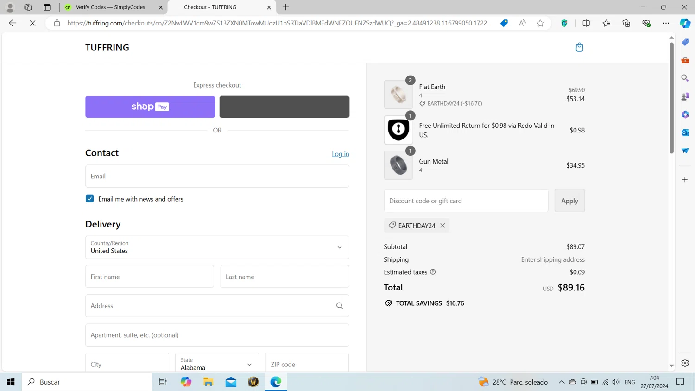This screenshot has height=391, width=695.
Task: Open the tab actions menu icon
Action: (47, 7)
